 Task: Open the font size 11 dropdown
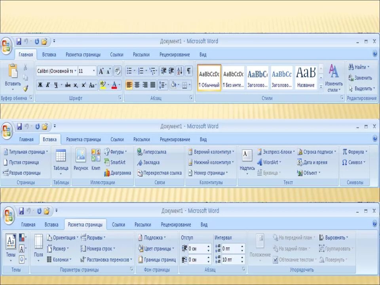[x=94, y=71]
